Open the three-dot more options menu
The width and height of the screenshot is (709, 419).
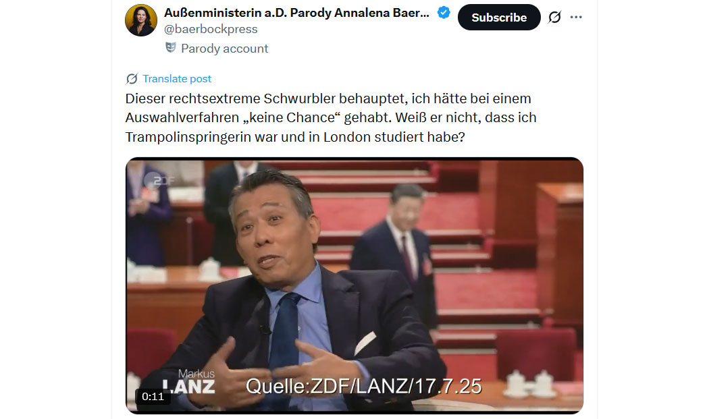[x=576, y=17]
